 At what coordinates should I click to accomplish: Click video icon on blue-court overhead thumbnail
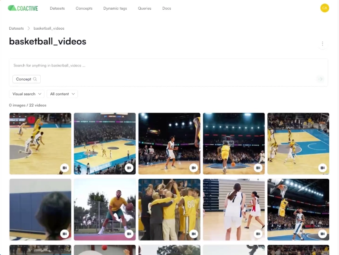[x=322, y=168]
